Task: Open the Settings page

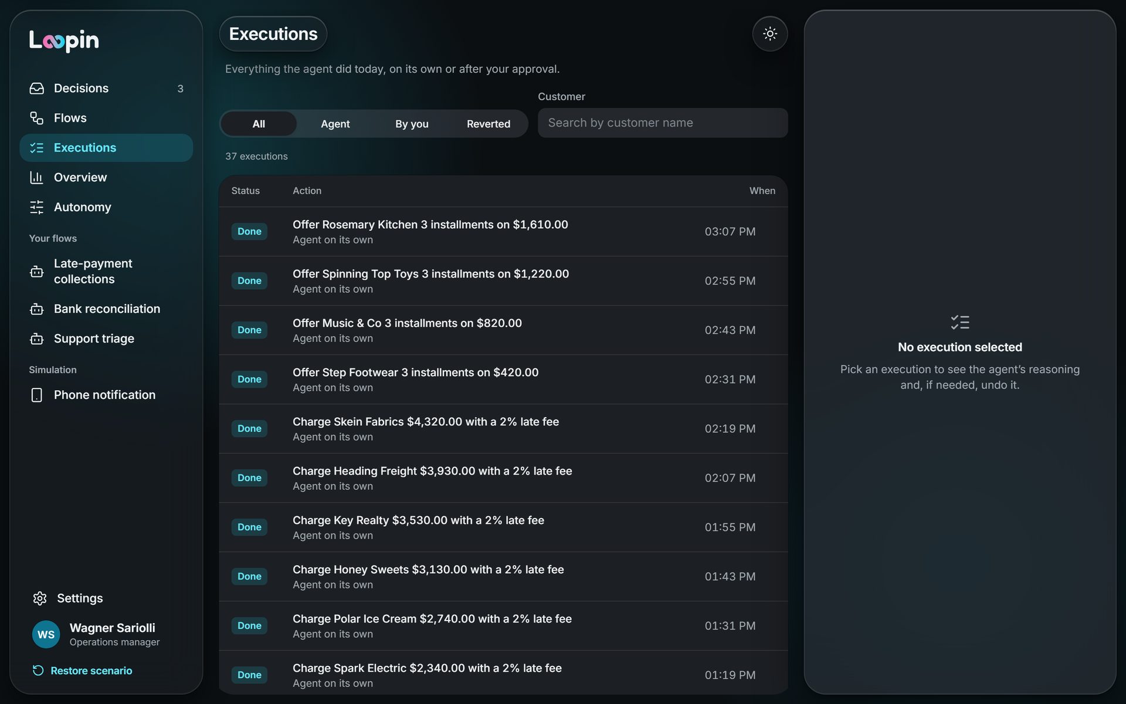Action: (106, 598)
